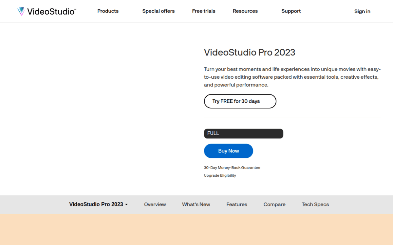Open the Resources menu
The height and width of the screenshot is (245, 393).
click(x=245, y=11)
